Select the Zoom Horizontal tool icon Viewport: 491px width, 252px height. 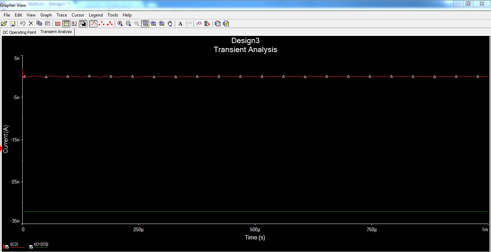point(154,24)
